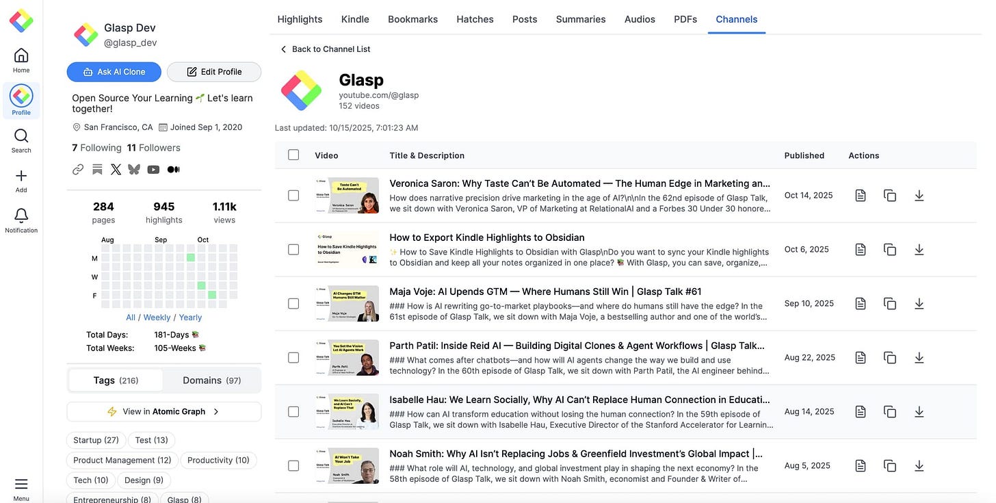Image resolution: width=996 pixels, height=503 pixels.
Task: Open the X (Twitter) profile icon
Action: (x=116, y=169)
